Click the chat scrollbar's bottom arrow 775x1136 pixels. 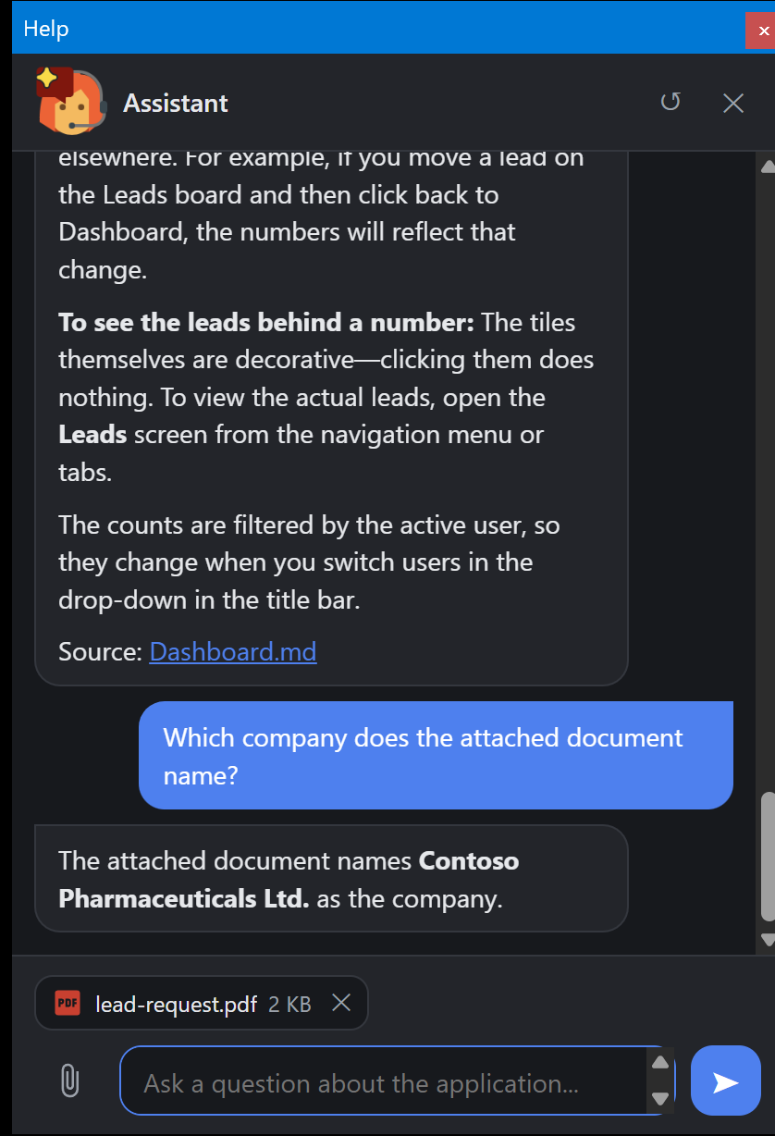coord(767,939)
